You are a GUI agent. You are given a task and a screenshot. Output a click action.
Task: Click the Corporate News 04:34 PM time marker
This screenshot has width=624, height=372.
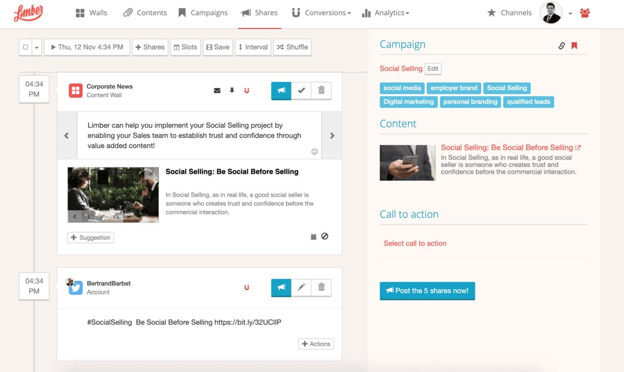(x=34, y=89)
